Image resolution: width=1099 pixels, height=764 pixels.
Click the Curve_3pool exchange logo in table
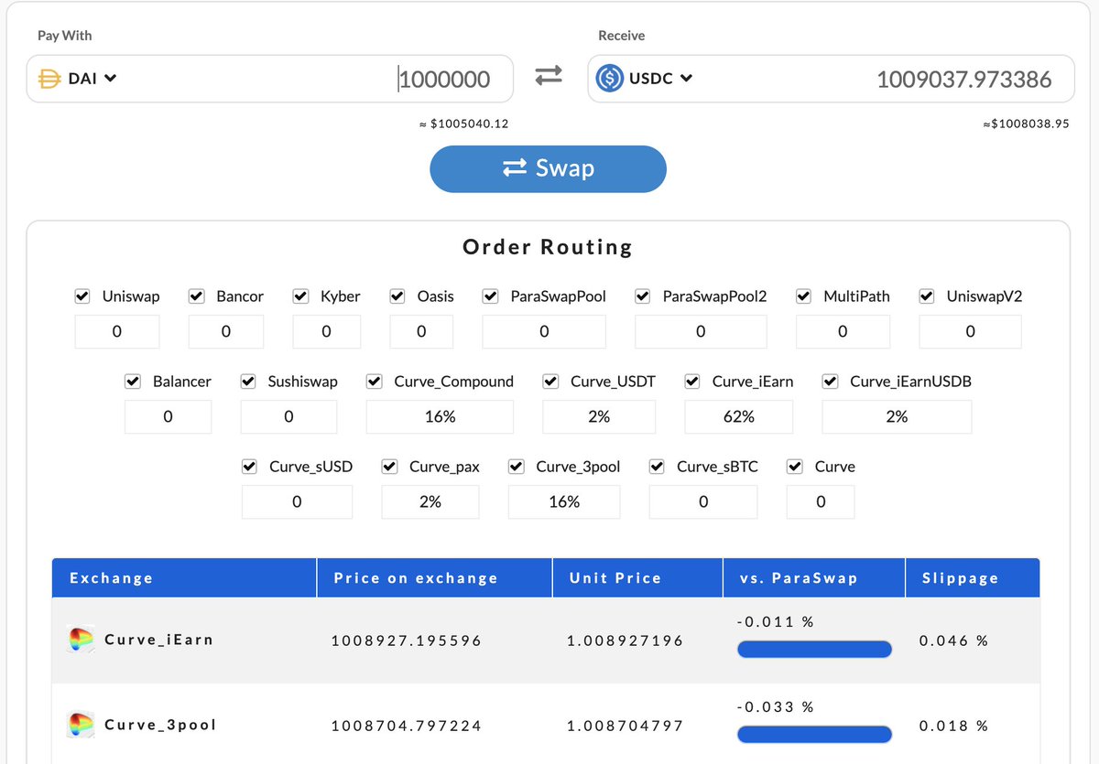[82, 726]
